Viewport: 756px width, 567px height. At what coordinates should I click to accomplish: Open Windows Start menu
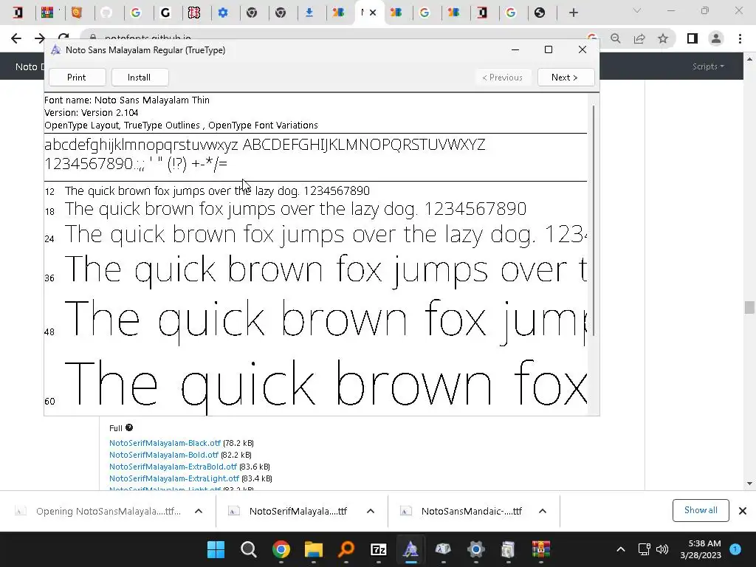[x=216, y=549]
